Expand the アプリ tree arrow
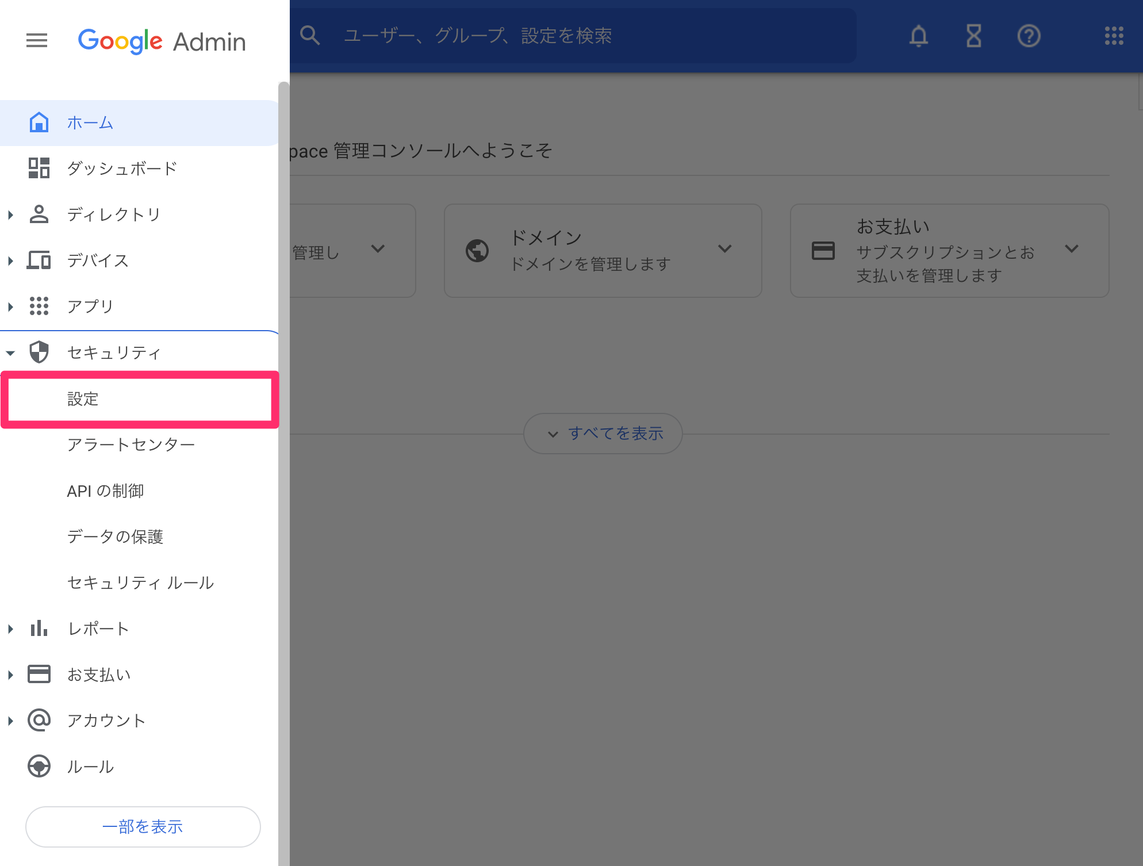Viewport: 1143px width, 866px height. click(x=10, y=306)
